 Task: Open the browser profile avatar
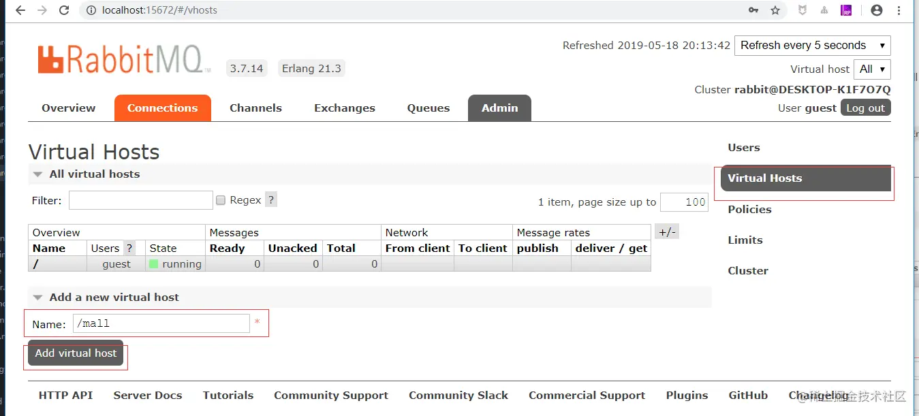pyautogui.click(x=877, y=10)
